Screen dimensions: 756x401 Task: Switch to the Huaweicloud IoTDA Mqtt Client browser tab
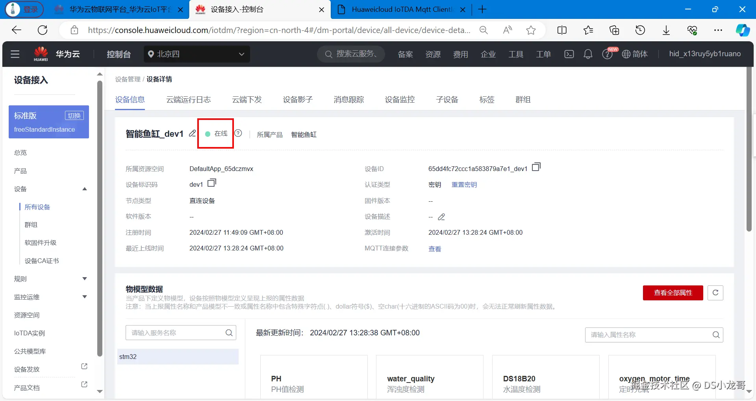[402, 9]
